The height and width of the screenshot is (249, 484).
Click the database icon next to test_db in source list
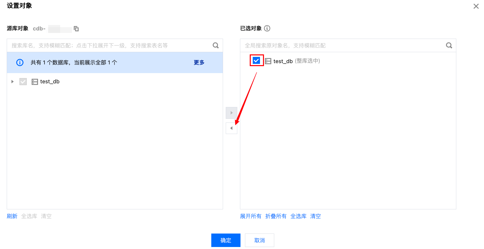[35, 82]
